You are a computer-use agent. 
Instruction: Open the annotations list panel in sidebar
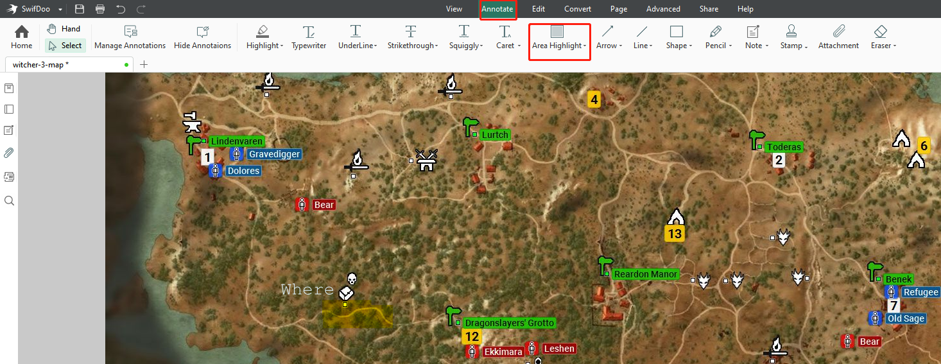click(9, 130)
